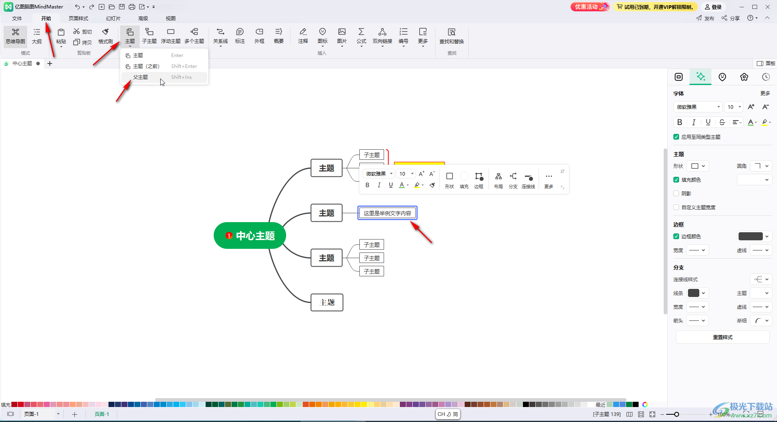Switch to Outline (大纲) mode
777x422 pixels.
tap(37, 36)
